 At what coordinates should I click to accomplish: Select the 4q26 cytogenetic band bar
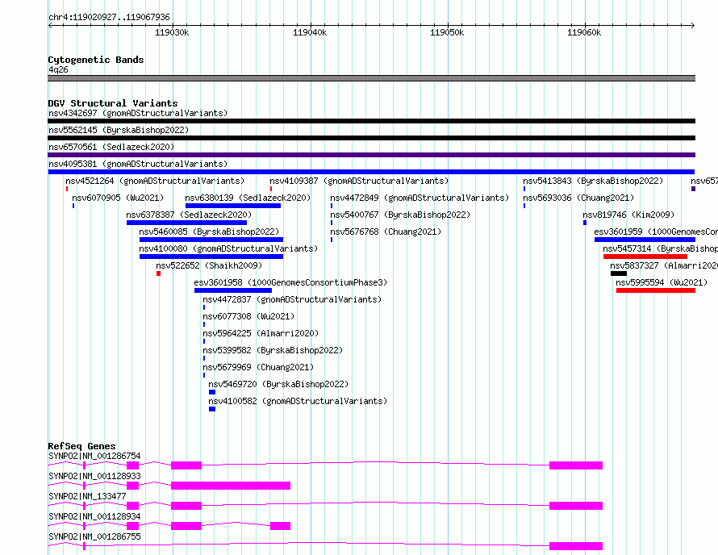pyautogui.click(x=371, y=78)
